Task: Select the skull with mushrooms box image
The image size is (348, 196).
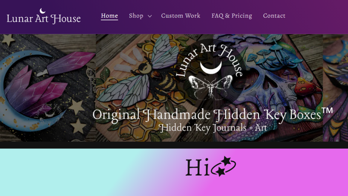Action: click(268, 88)
